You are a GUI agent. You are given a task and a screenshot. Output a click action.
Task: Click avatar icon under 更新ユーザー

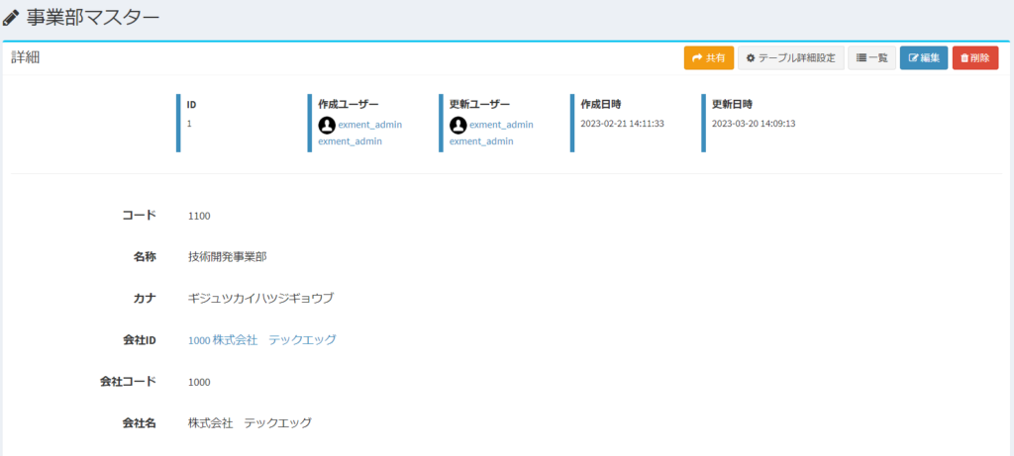click(x=457, y=124)
